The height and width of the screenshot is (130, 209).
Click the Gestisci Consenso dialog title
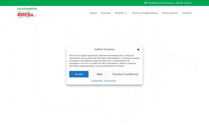click(105, 49)
